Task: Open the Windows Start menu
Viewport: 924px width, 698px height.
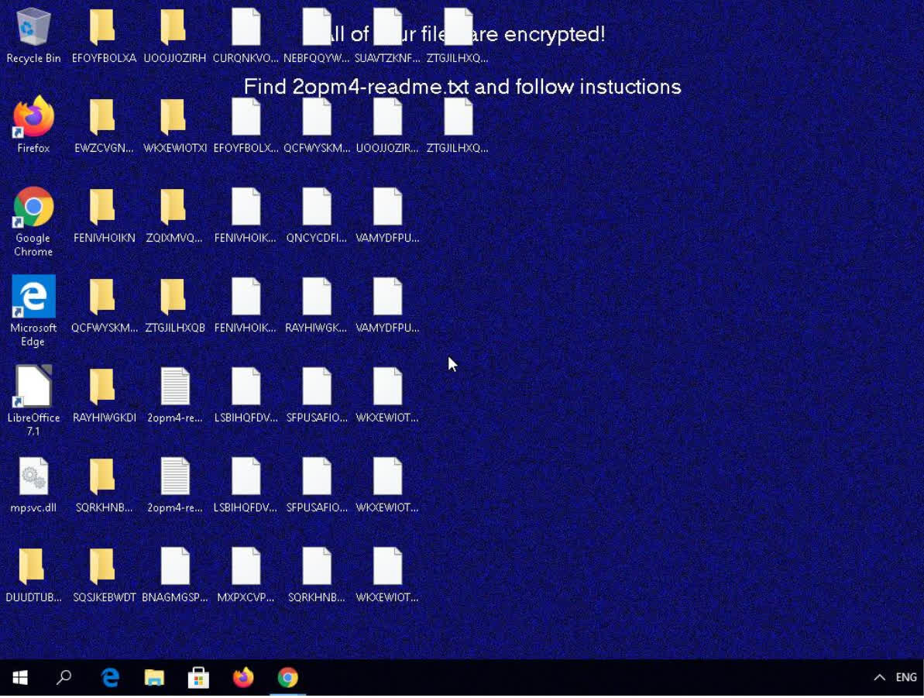Action: tap(21, 678)
